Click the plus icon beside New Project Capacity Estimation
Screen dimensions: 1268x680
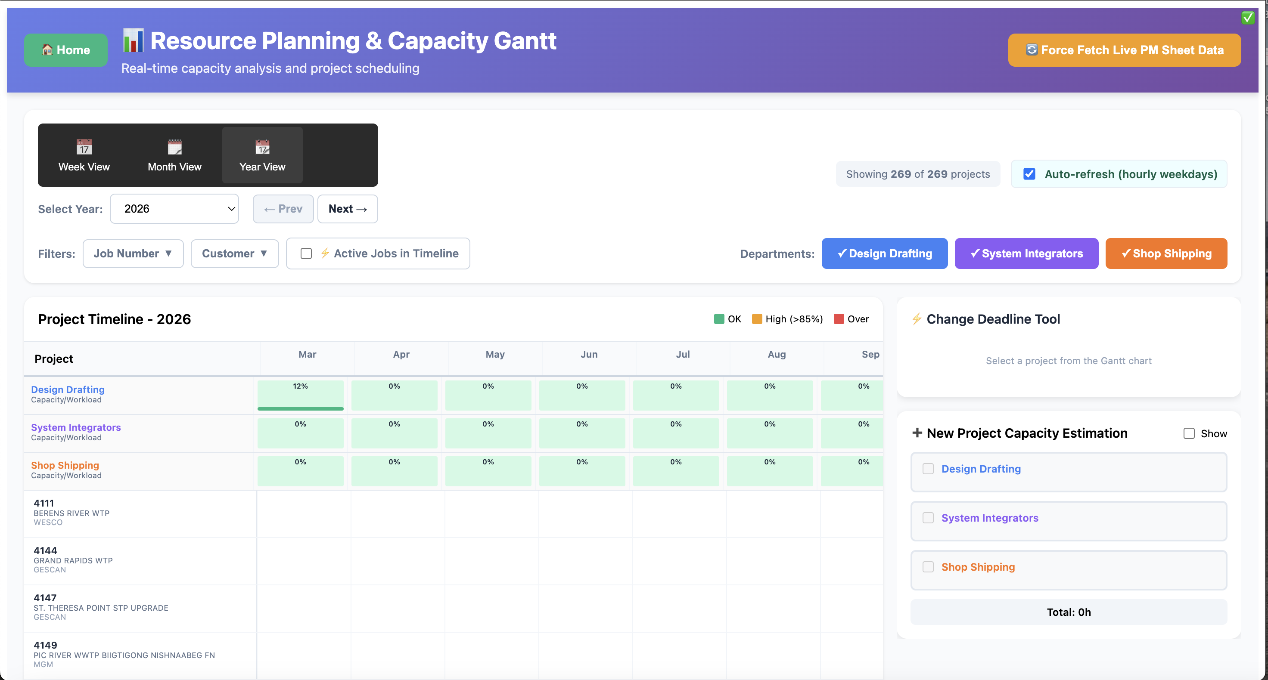coord(917,433)
